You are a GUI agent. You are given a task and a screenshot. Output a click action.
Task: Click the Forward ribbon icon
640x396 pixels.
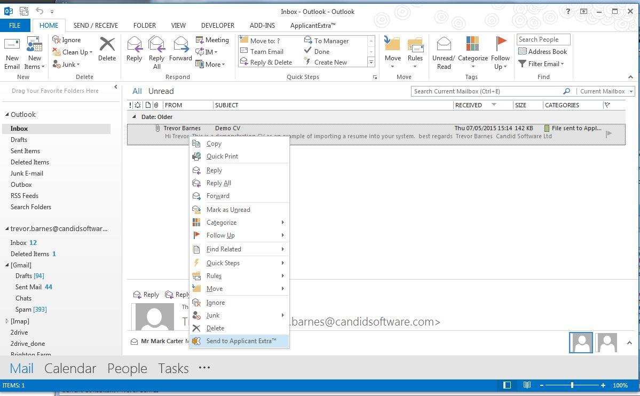click(x=181, y=44)
